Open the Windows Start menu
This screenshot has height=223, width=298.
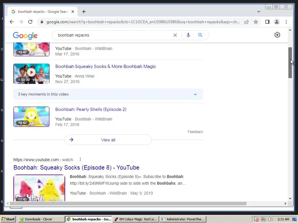pos(8,219)
